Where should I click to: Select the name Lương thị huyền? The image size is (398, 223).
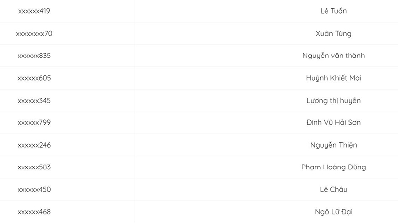(333, 101)
